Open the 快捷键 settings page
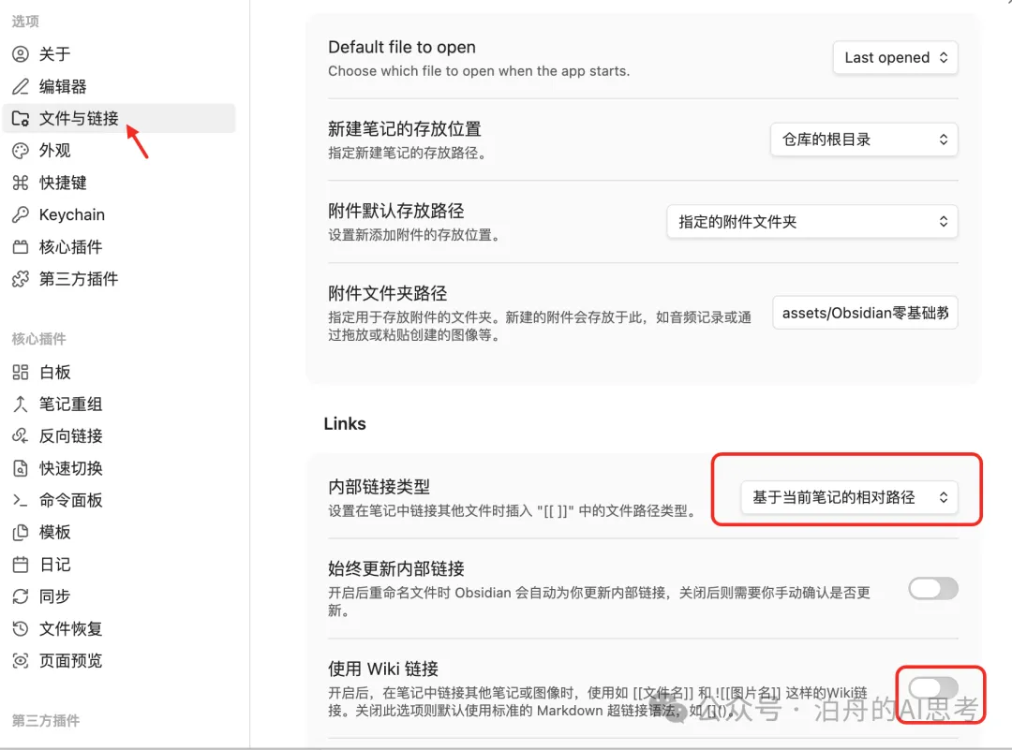 (x=119, y=184)
